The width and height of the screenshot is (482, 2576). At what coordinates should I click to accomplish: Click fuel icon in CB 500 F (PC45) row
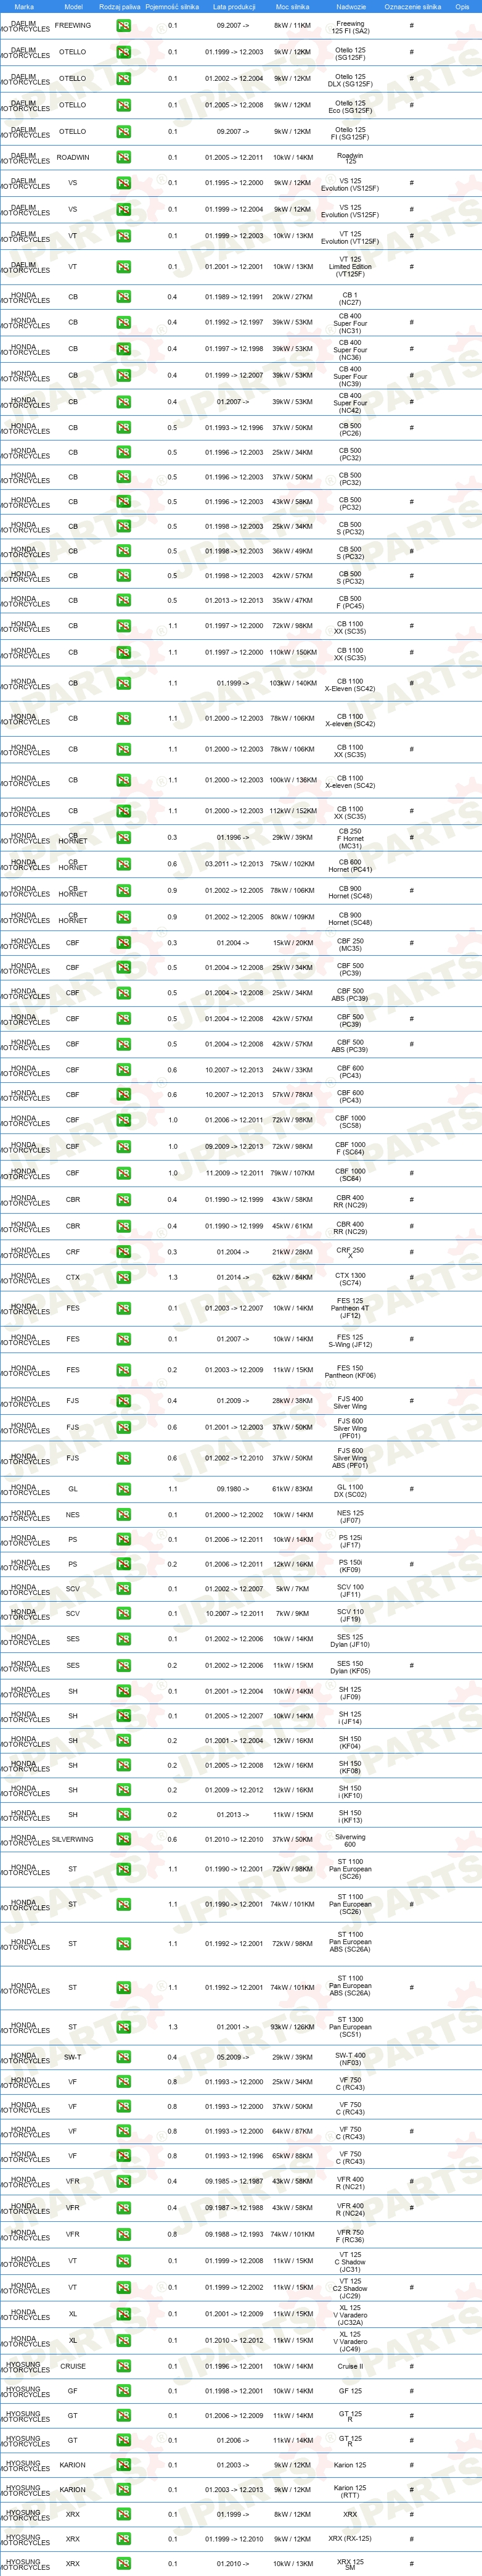click(123, 601)
